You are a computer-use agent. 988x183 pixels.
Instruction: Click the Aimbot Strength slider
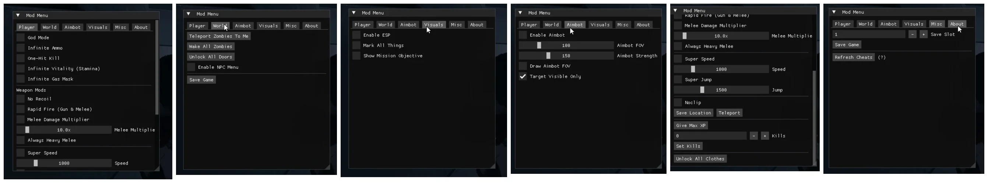pos(566,55)
